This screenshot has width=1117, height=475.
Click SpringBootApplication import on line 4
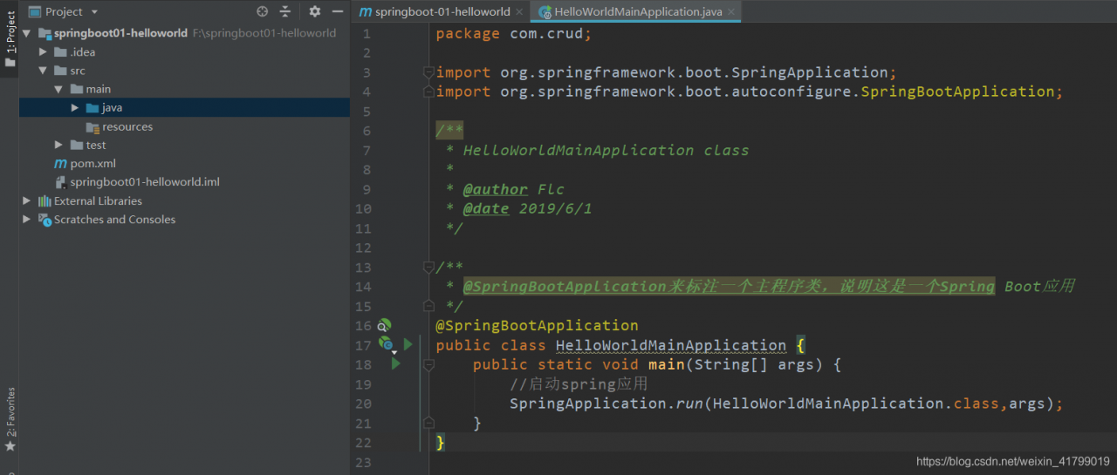pyautogui.click(x=957, y=92)
